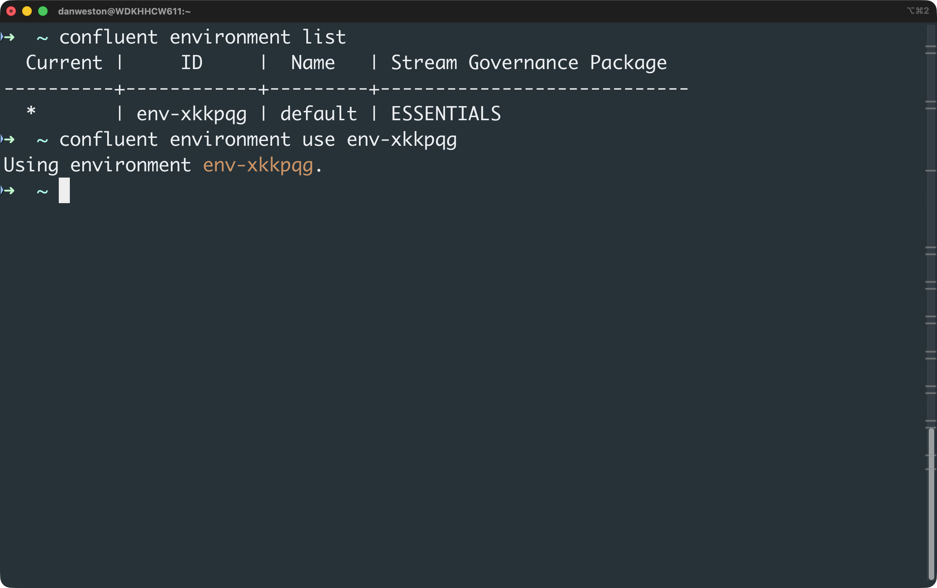Click the Name column header

click(x=313, y=62)
